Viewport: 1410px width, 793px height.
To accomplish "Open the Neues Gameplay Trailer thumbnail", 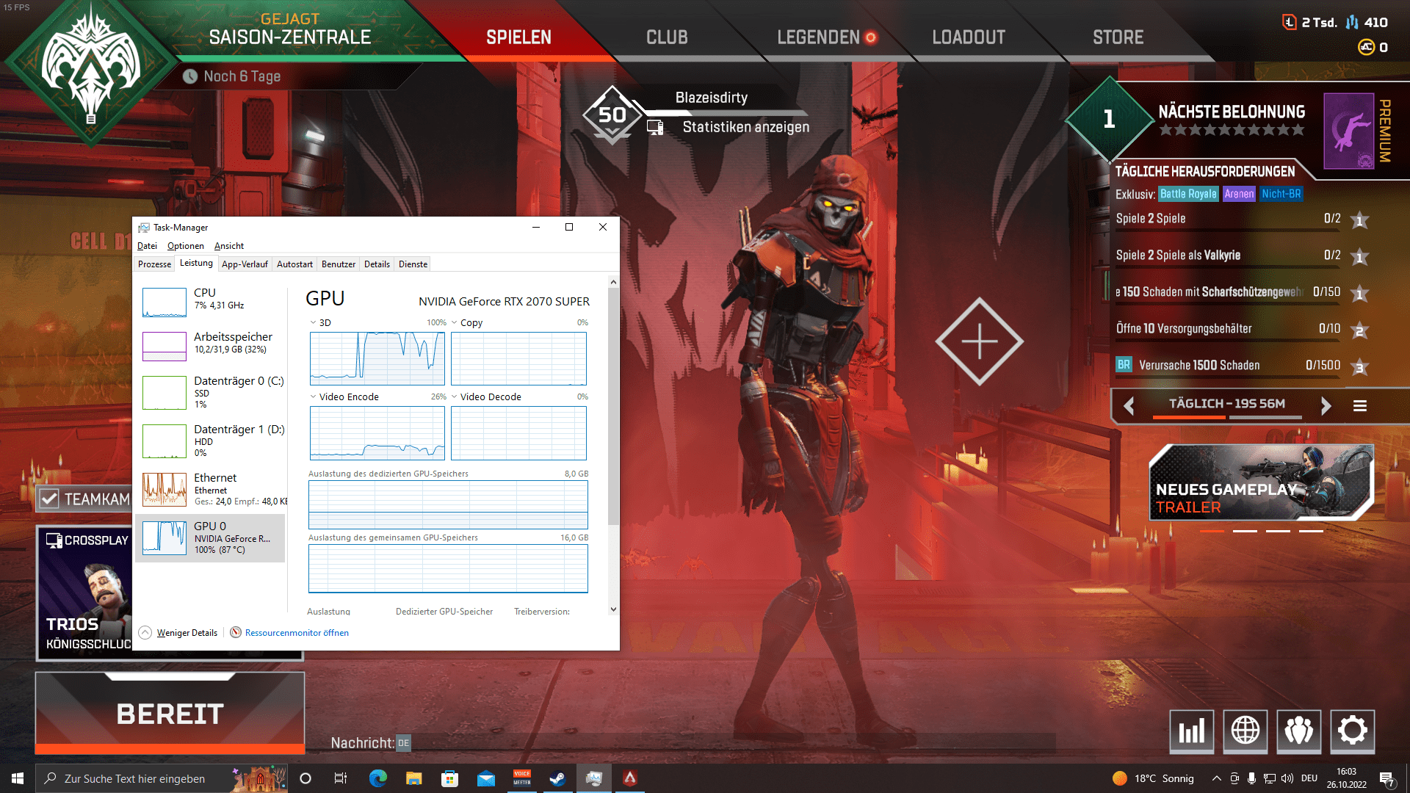I will coord(1261,482).
